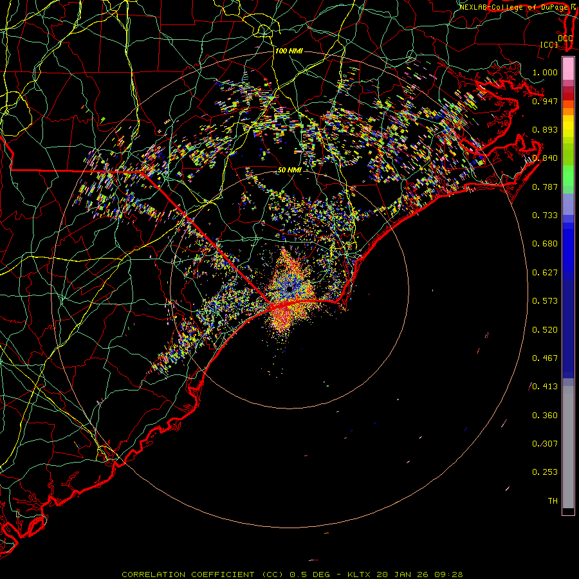Select the 0.680 scale value
579x579 pixels.
[x=545, y=244]
